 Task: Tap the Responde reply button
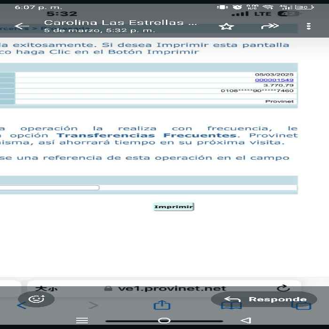pos(264,299)
